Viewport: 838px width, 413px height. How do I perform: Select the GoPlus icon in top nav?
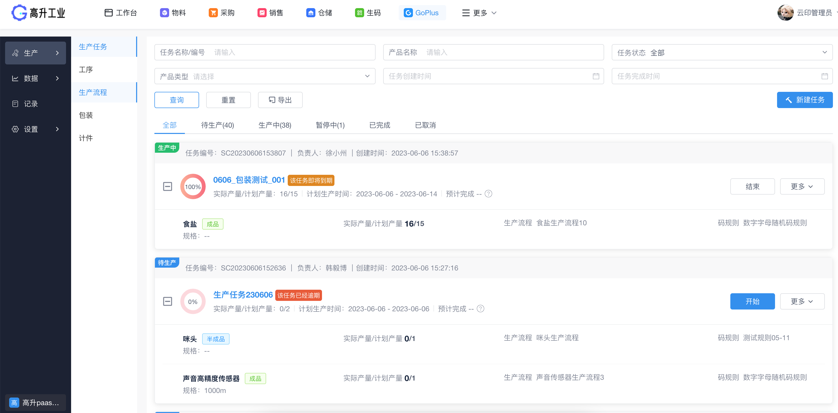[408, 13]
